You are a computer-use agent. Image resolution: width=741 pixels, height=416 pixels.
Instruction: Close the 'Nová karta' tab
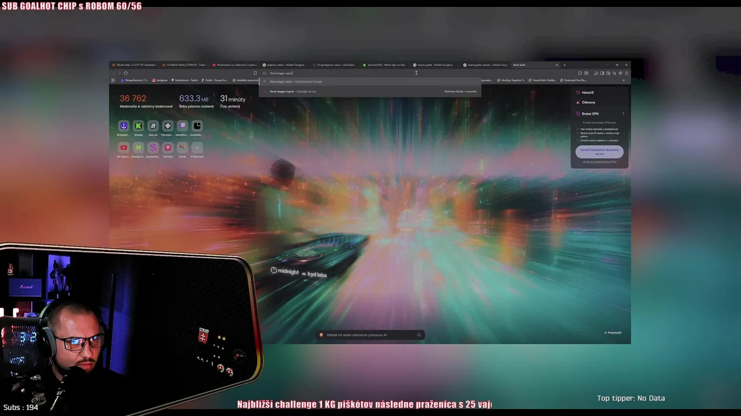[557, 65]
